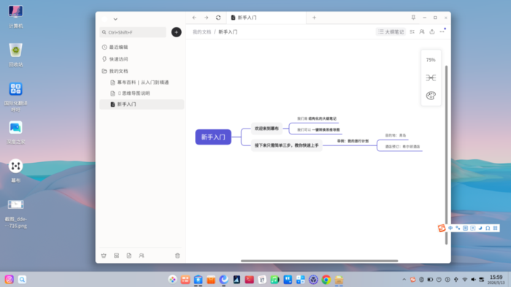Screen dimensions: 511x287
Task: Expand the system tray up-arrow
Action: pyautogui.click(x=404, y=280)
